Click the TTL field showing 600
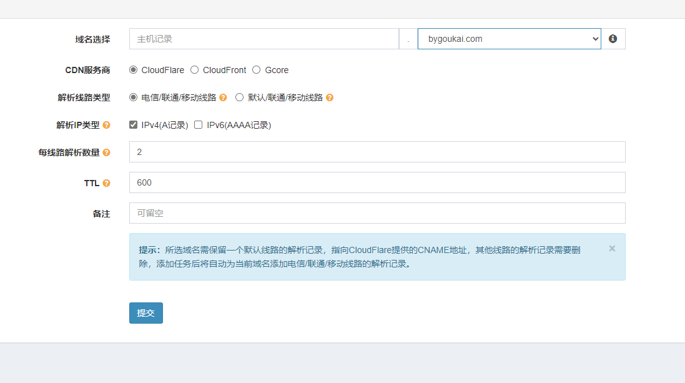685x383 pixels. point(377,183)
